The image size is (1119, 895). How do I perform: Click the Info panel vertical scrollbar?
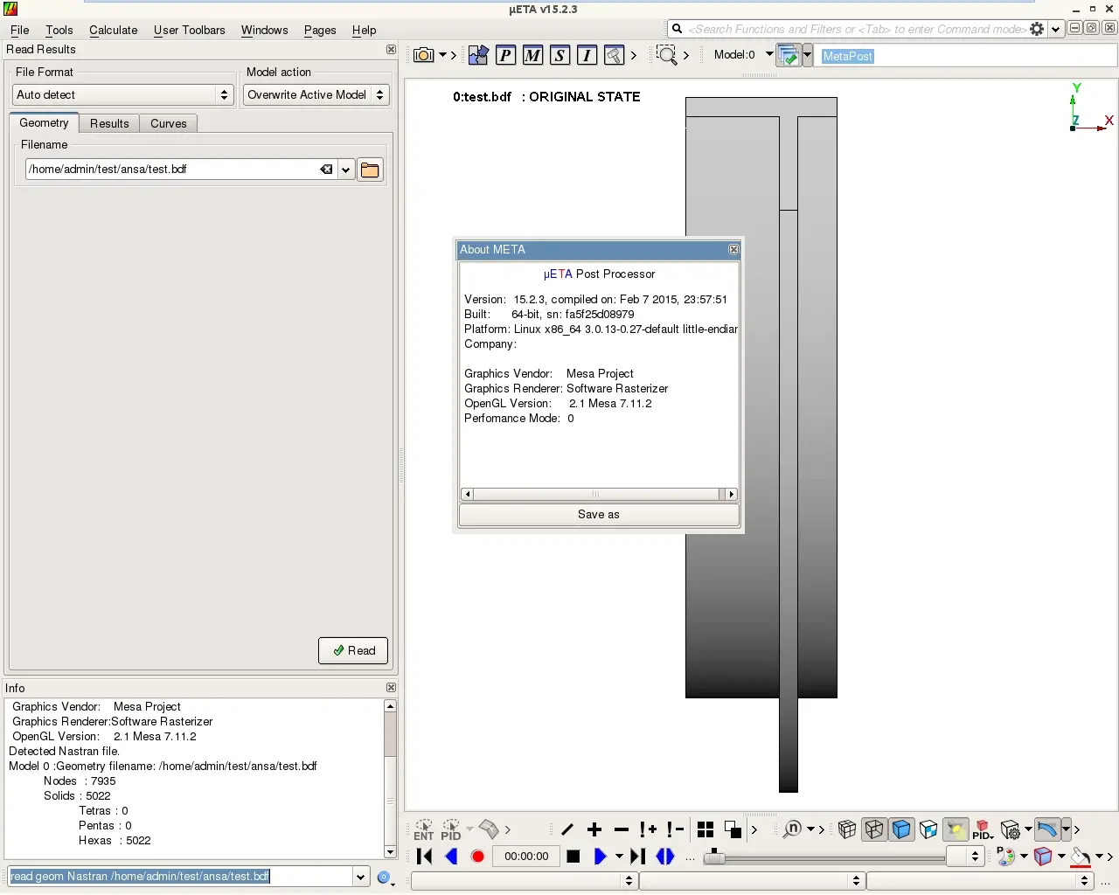click(x=390, y=779)
